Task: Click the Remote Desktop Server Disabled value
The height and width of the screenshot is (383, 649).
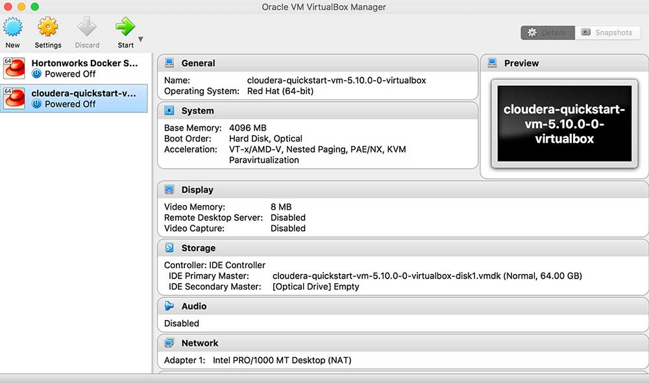Action: [288, 218]
